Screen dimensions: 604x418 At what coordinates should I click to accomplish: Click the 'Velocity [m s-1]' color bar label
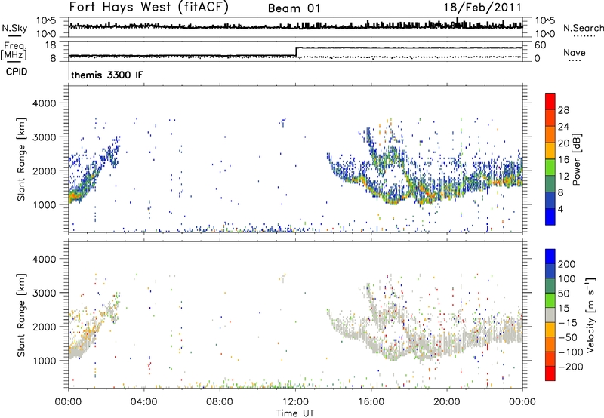(x=590, y=315)
